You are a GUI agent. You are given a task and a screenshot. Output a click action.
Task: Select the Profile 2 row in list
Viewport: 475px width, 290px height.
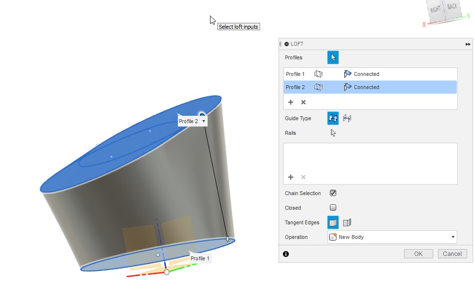point(370,87)
